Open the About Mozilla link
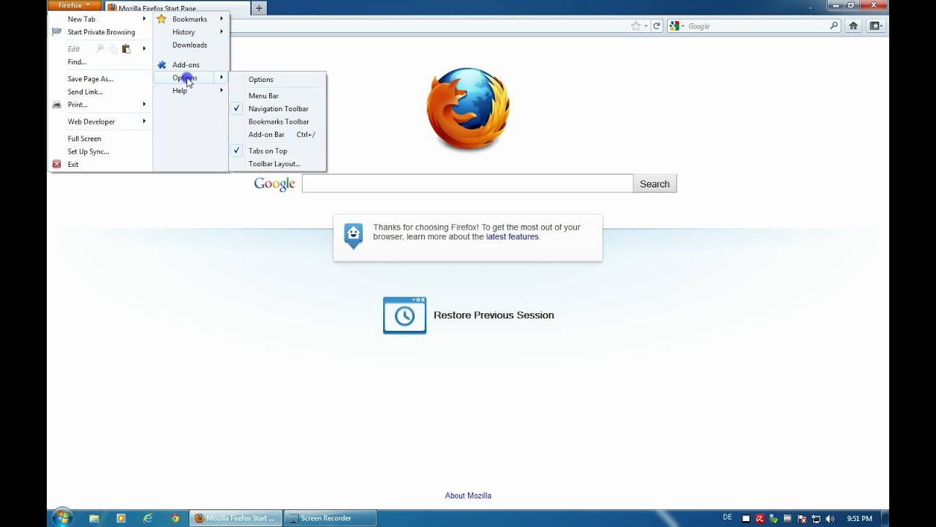Screen dimensions: 936x527 click(x=468, y=496)
